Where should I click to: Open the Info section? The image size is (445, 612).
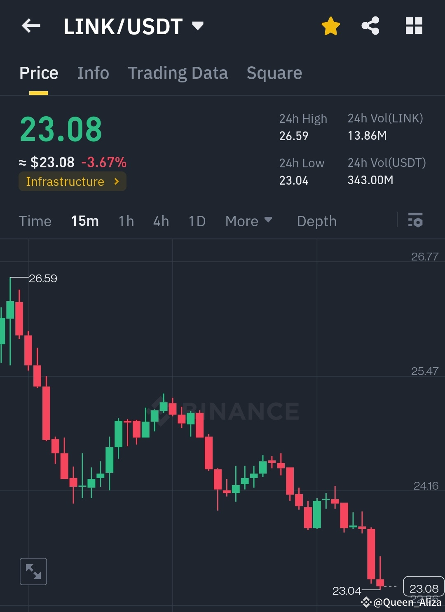93,73
